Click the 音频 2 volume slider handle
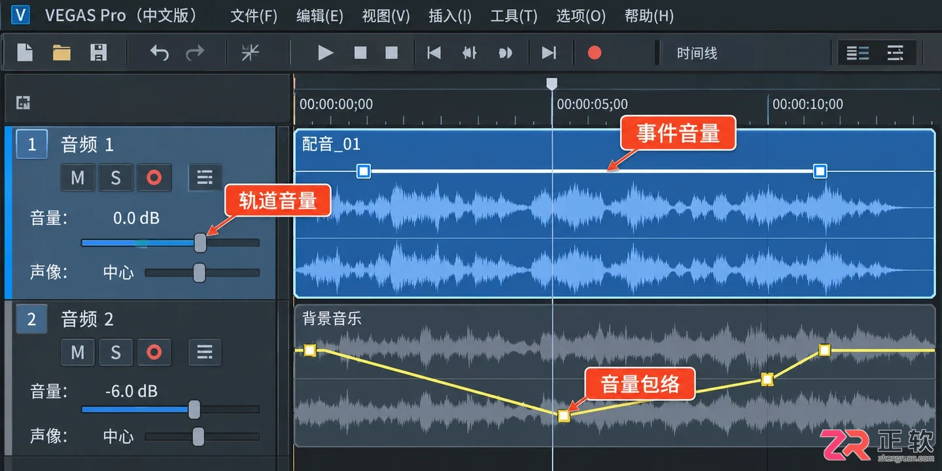The height and width of the screenshot is (471, 942). [x=194, y=410]
